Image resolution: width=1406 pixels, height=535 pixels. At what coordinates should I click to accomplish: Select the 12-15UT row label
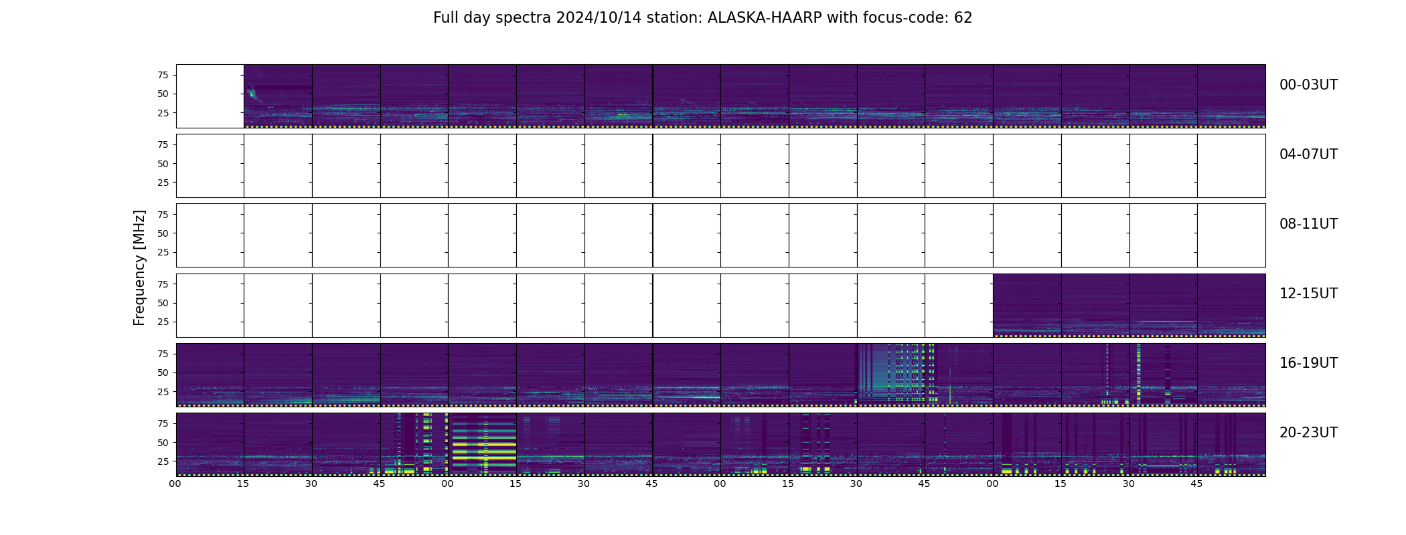pyautogui.click(x=1308, y=294)
